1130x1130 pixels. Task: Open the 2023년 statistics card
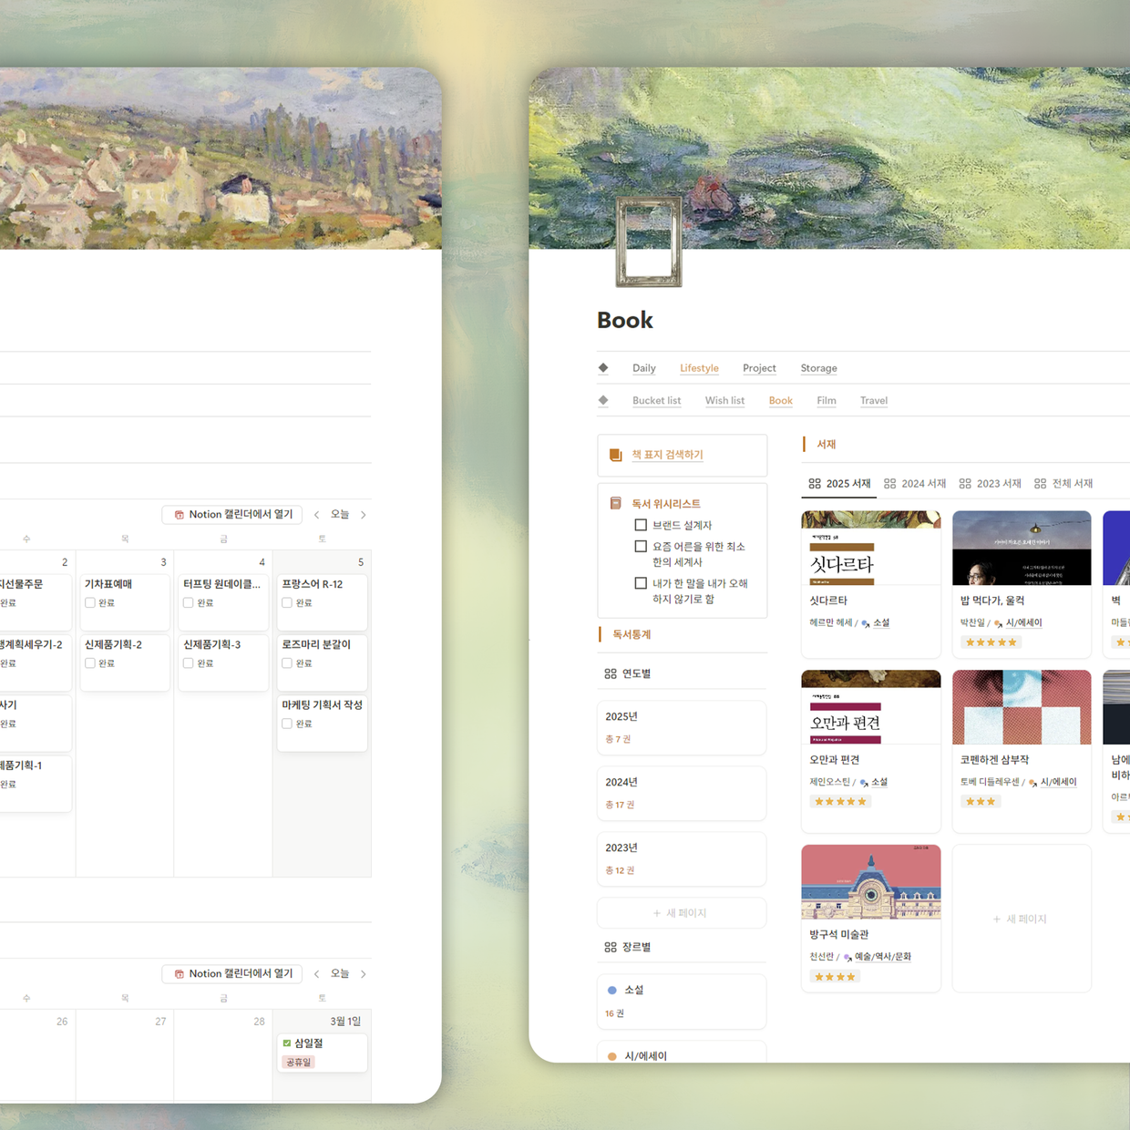click(682, 858)
